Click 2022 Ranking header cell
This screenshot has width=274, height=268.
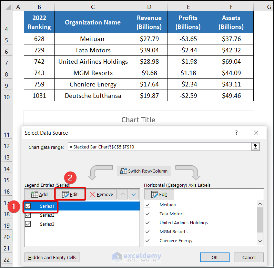[x=39, y=22]
